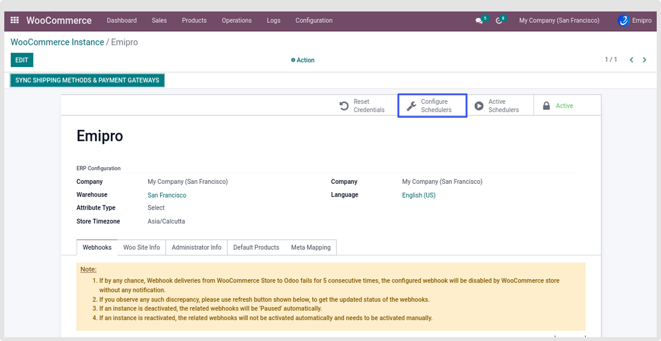This screenshot has height=341, width=661.
Task: Click the ERP Configuration section label
Action: coord(98,169)
